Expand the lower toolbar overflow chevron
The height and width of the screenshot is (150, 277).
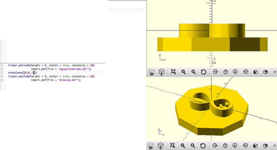pyautogui.click(x=275, y=146)
